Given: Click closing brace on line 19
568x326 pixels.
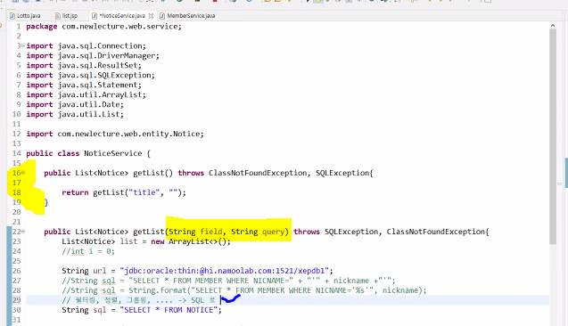Looking at the screenshot, I should pos(46,202).
